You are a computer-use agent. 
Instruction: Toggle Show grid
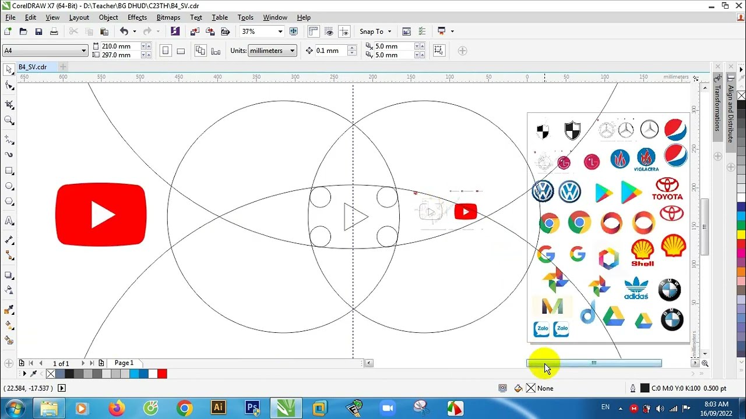click(329, 31)
